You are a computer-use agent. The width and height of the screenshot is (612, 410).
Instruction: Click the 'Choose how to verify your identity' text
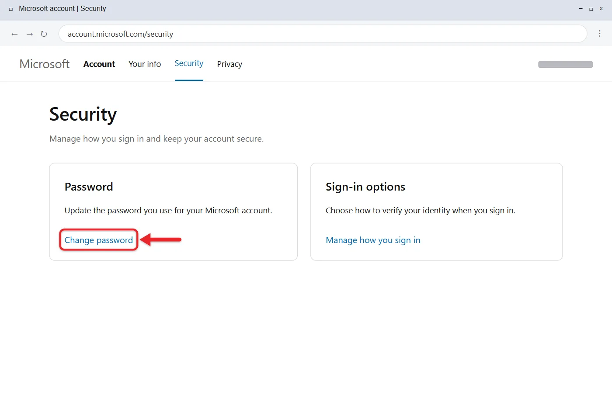[x=421, y=211]
